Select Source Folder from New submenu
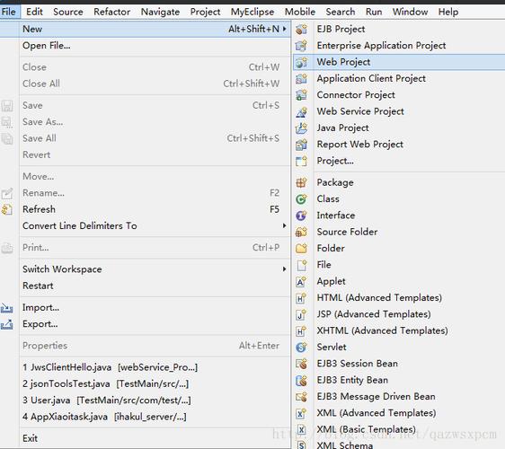The width and height of the screenshot is (505, 449). pos(347,232)
